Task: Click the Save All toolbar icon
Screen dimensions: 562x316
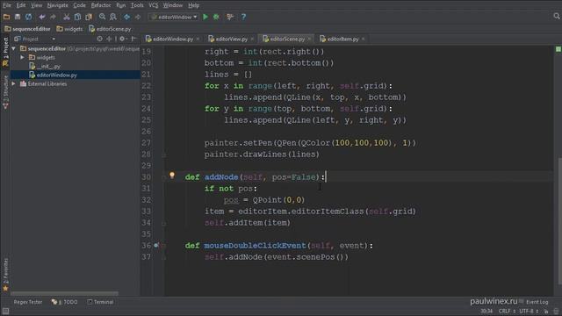Action: point(18,17)
